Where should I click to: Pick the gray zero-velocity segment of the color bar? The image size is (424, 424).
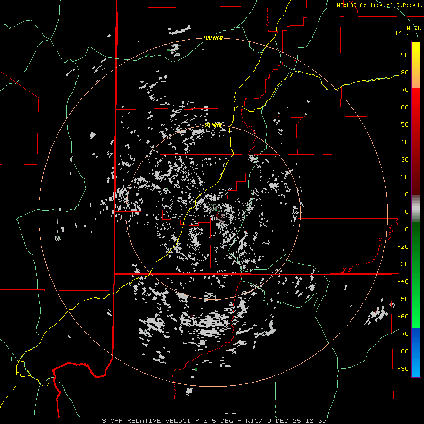click(x=416, y=209)
